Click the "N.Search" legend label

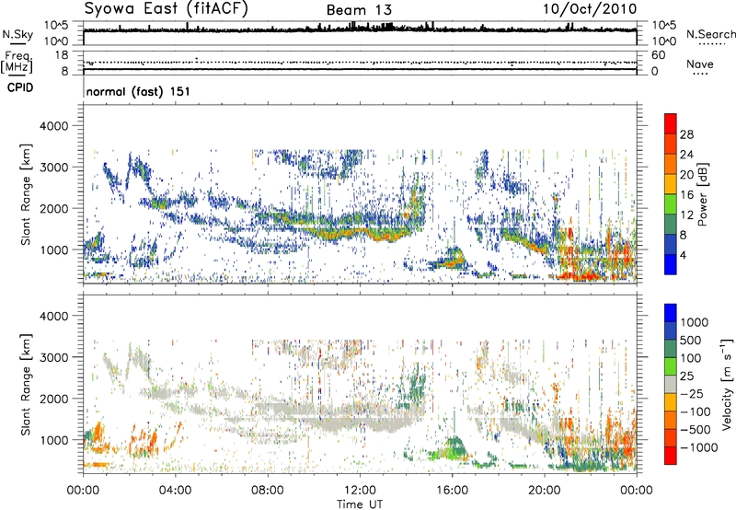[x=710, y=34]
